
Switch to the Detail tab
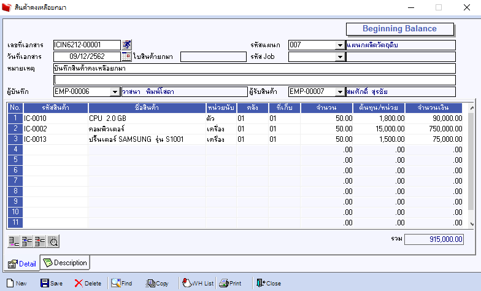tap(22, 264)
